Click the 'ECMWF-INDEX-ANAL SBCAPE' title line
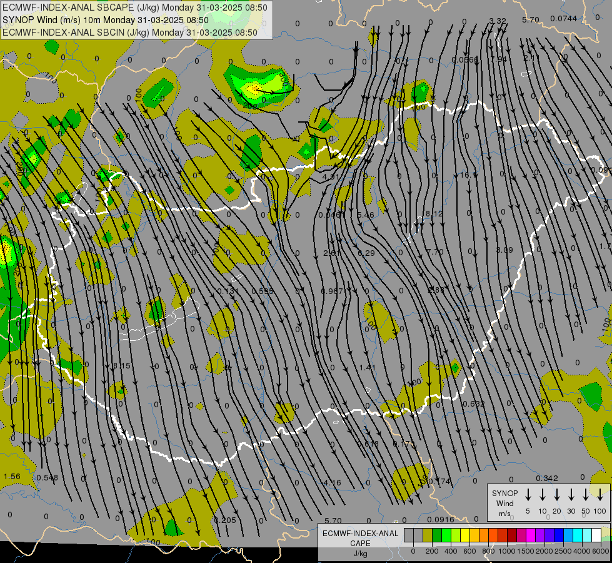Screen dimensions: 612x563 coord(135,8)
